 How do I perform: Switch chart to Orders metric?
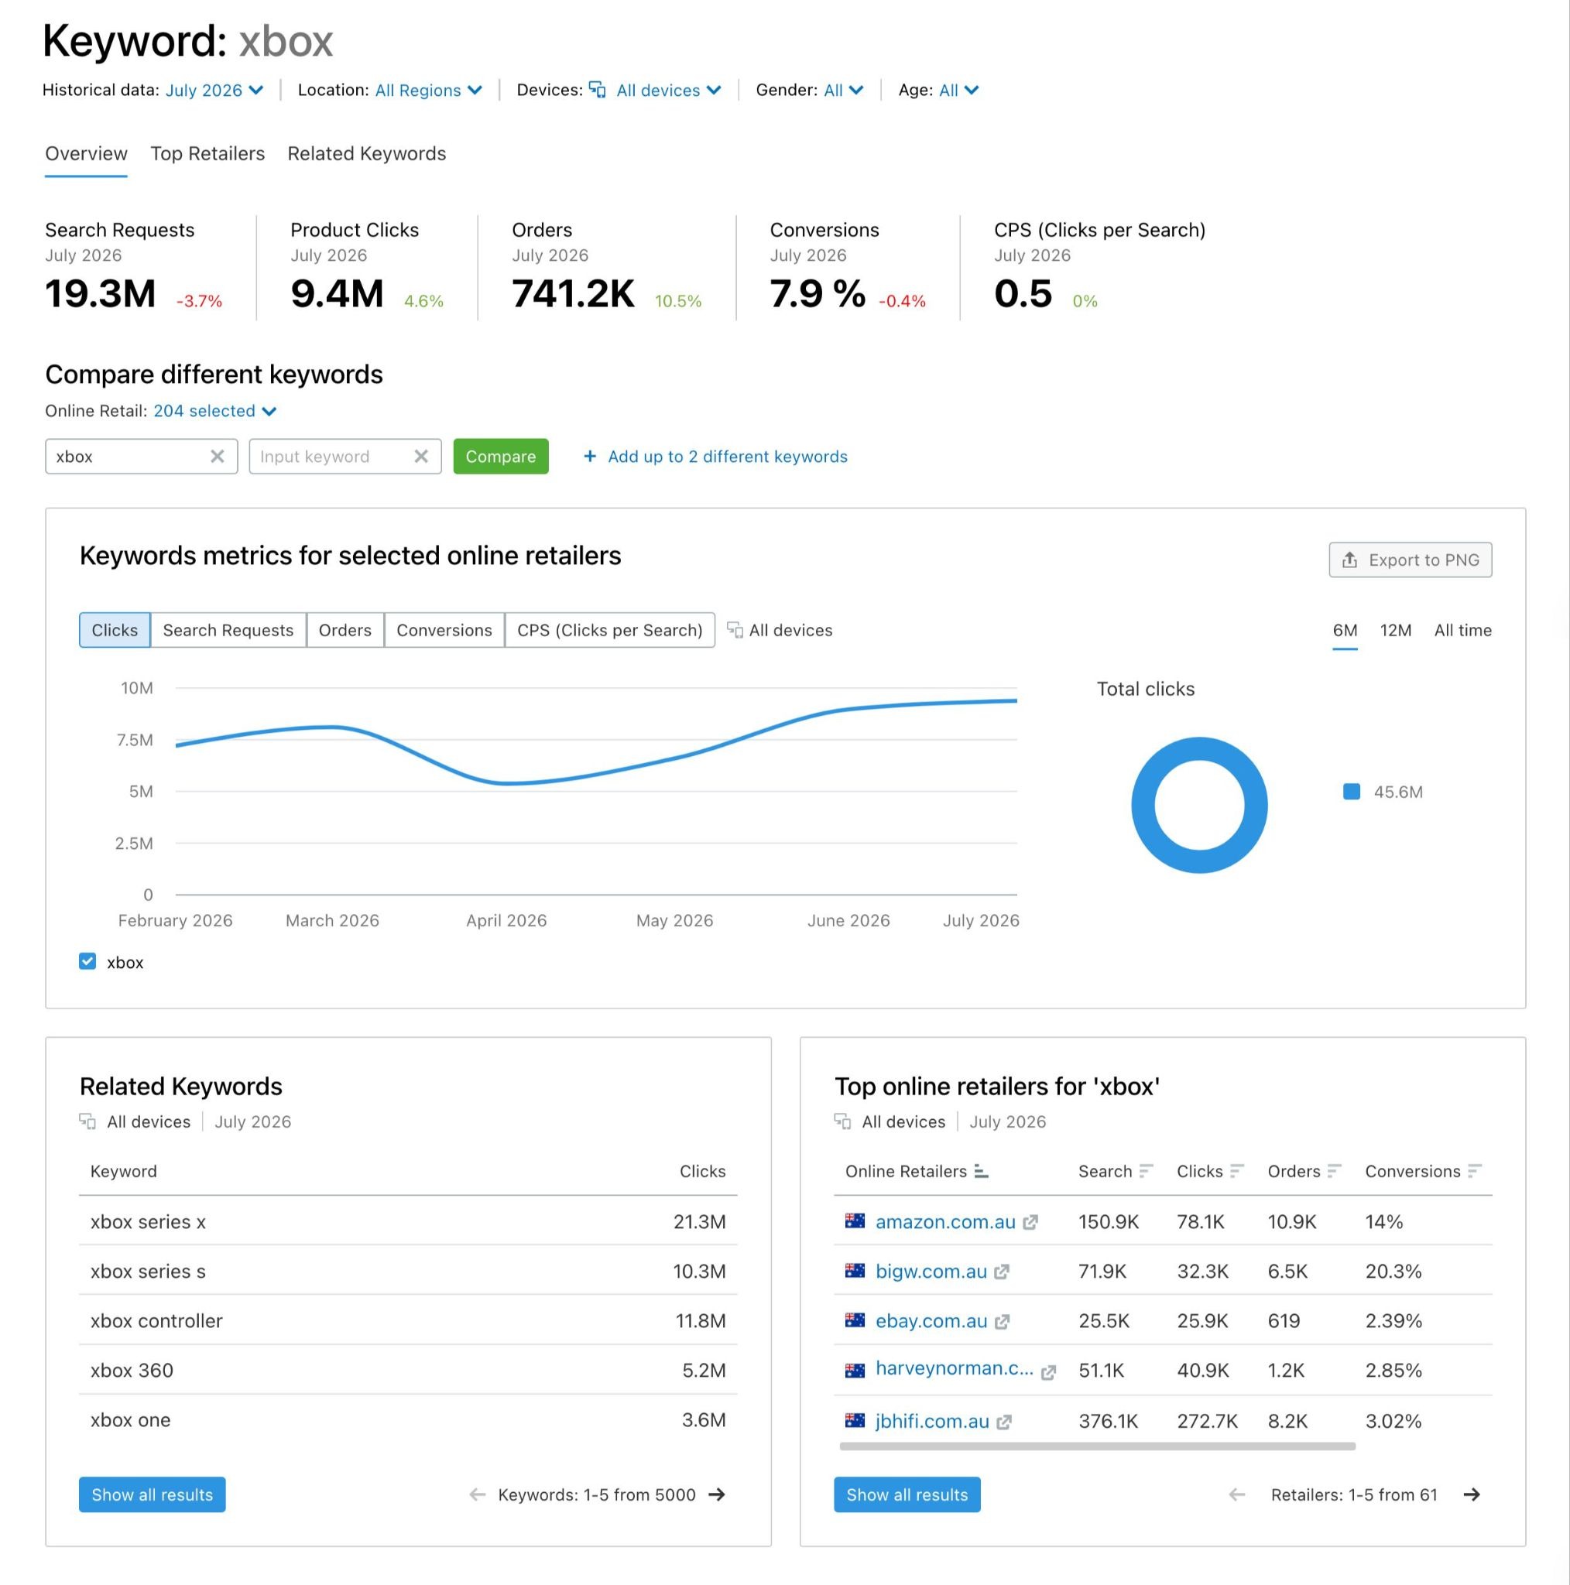tap(345, 630)
